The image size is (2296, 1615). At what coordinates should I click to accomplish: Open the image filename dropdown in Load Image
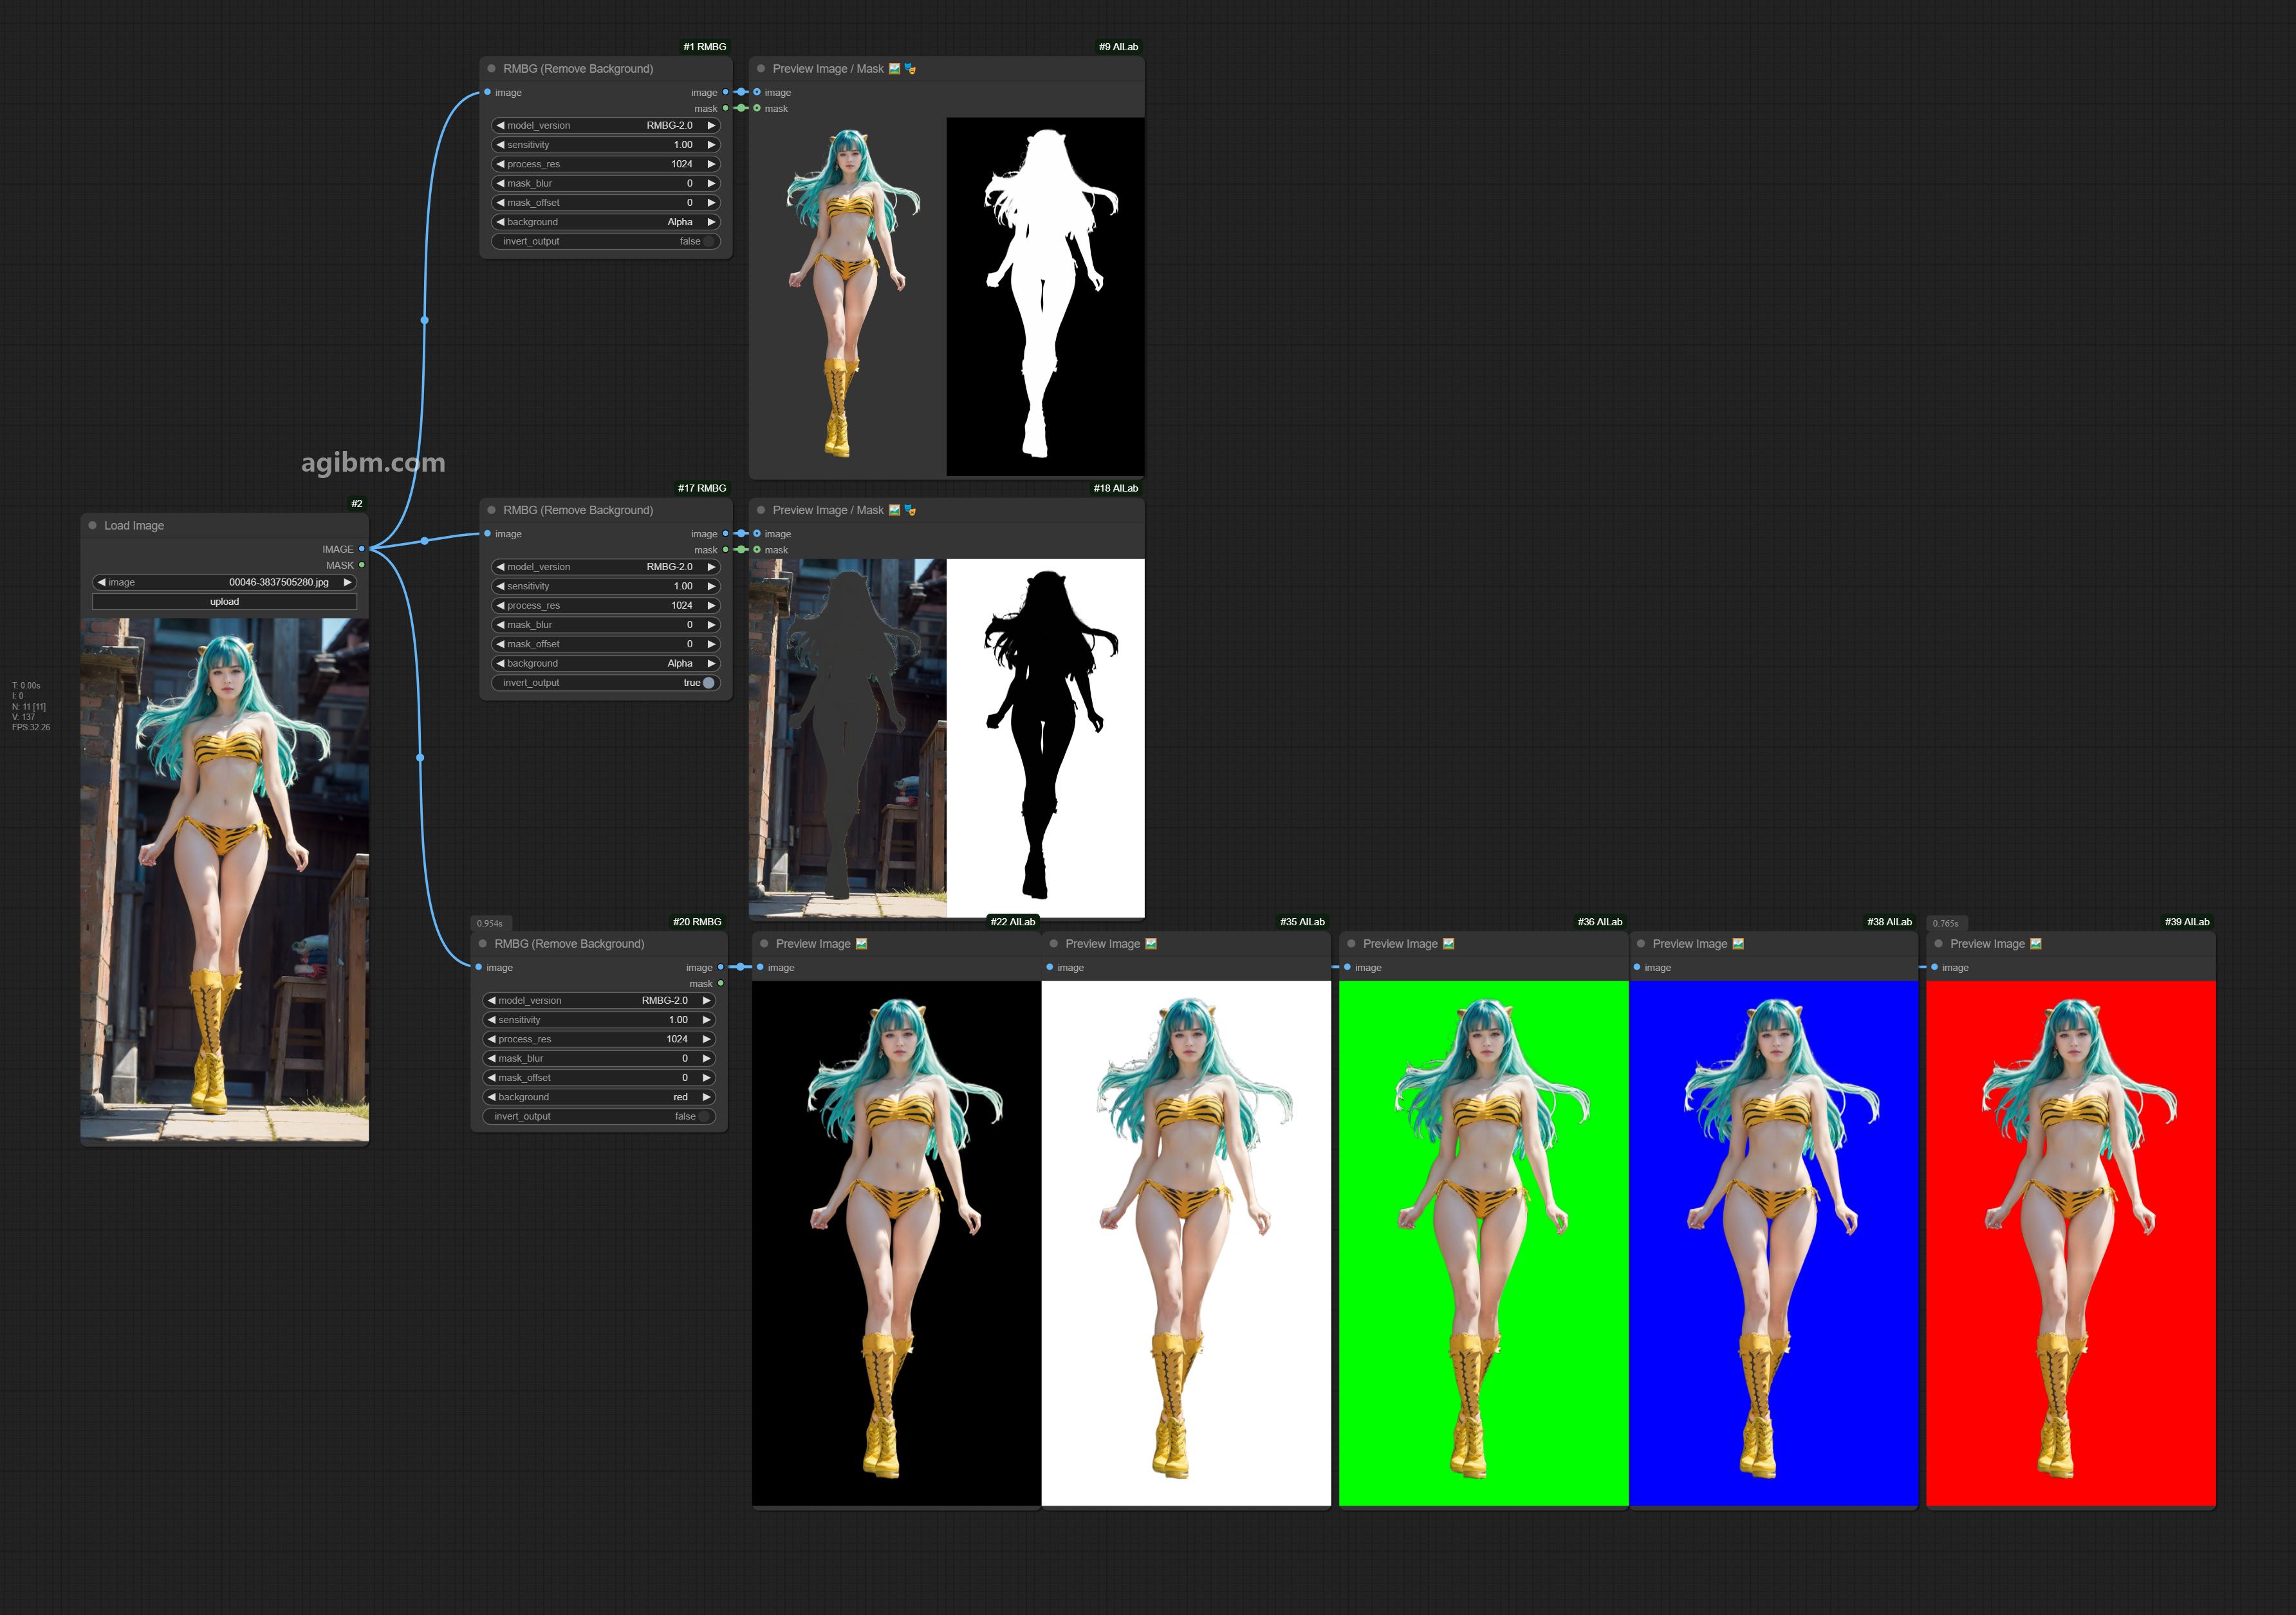(x=224, y=582)
